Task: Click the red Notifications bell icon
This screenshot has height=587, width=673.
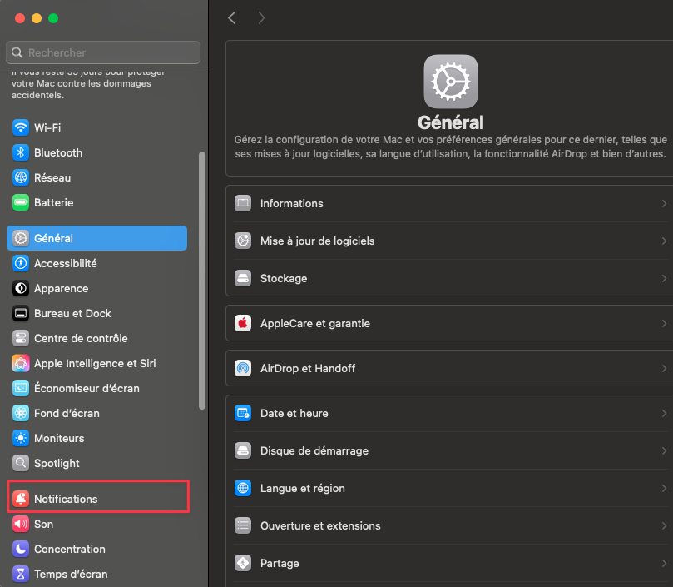Action: (21, 499)
